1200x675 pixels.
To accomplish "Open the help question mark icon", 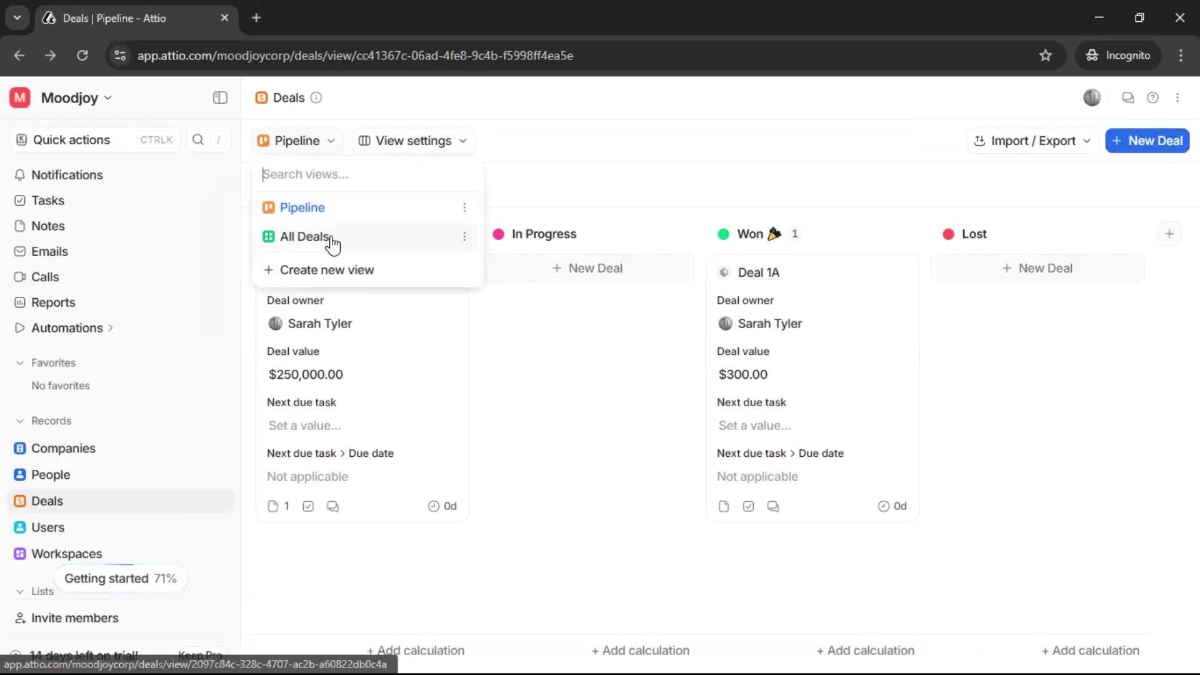I will [1153, 97].
